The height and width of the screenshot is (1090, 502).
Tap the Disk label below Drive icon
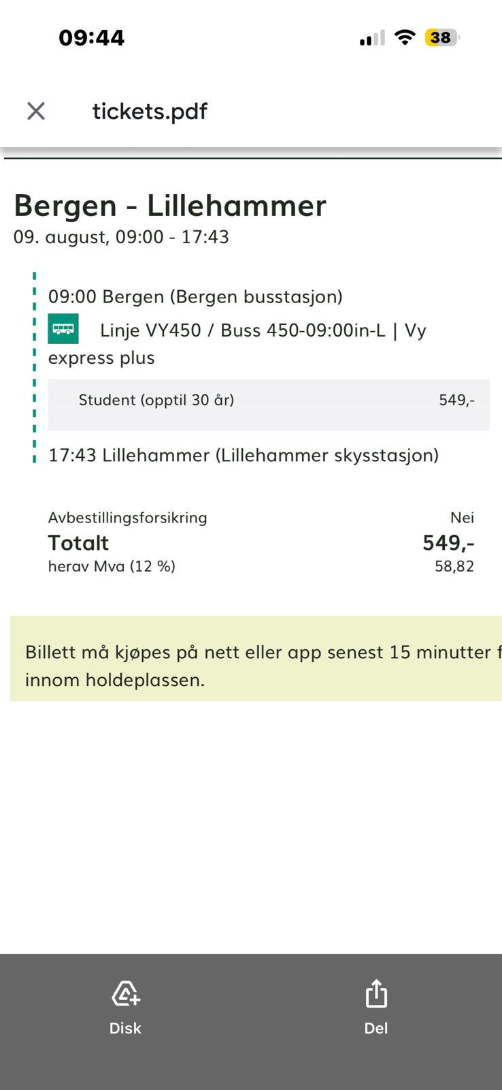pos(125,1028)
